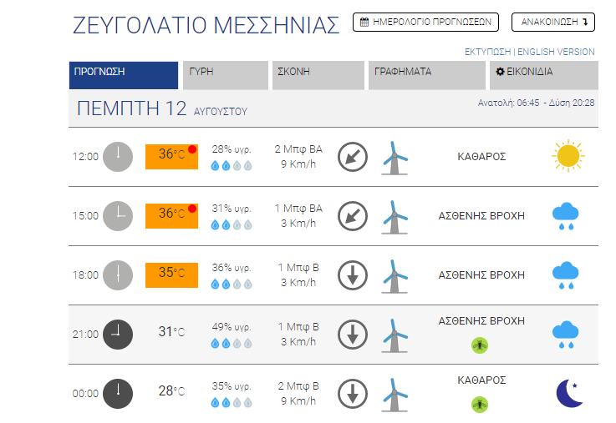
Task: Click the orange 36°C temperature box at 12:00
Action: (171, 157)
